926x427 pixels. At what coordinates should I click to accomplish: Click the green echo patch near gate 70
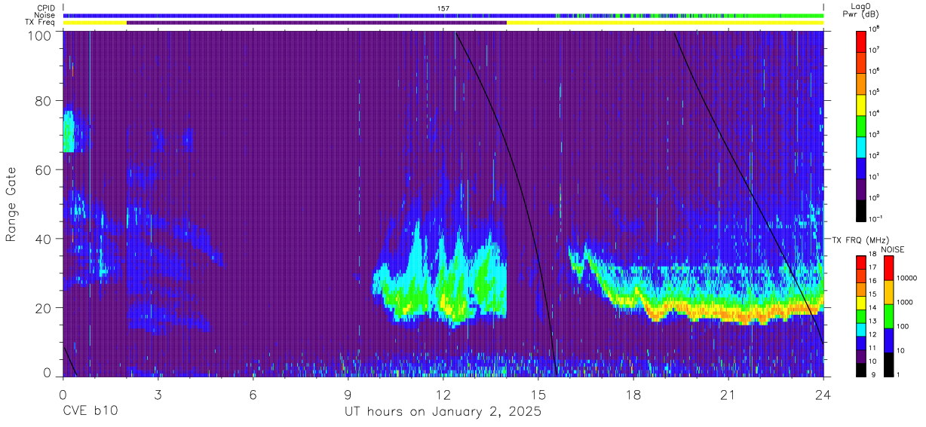pyautogui.click(x=69, y=133)
